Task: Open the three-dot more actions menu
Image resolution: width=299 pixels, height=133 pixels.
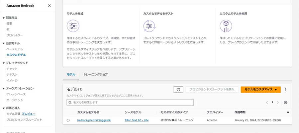Action: tap(285, 90)
